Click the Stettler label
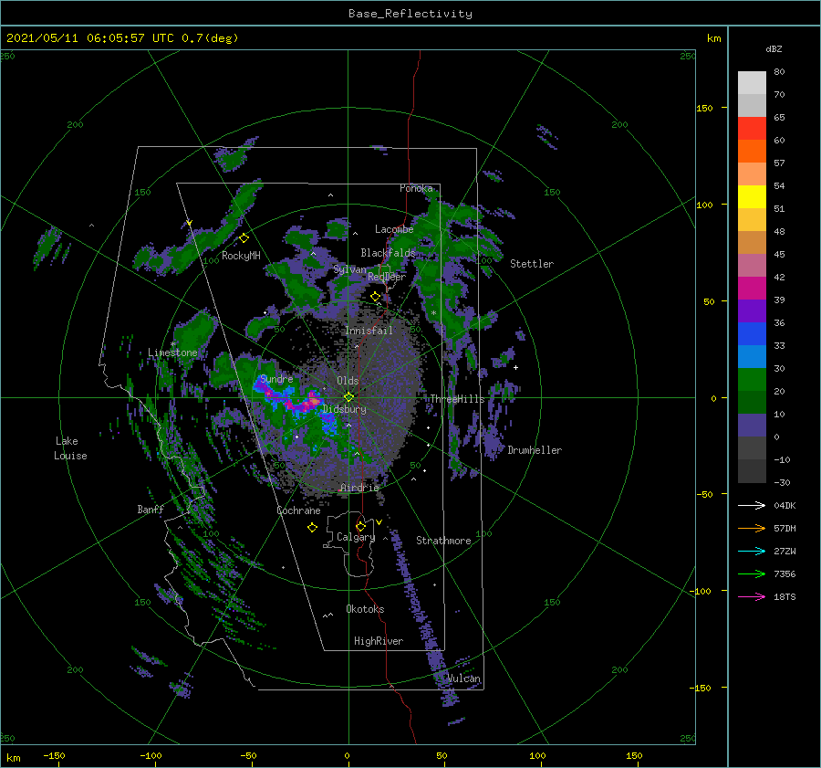The image size is (821, 768). (532, 264)
